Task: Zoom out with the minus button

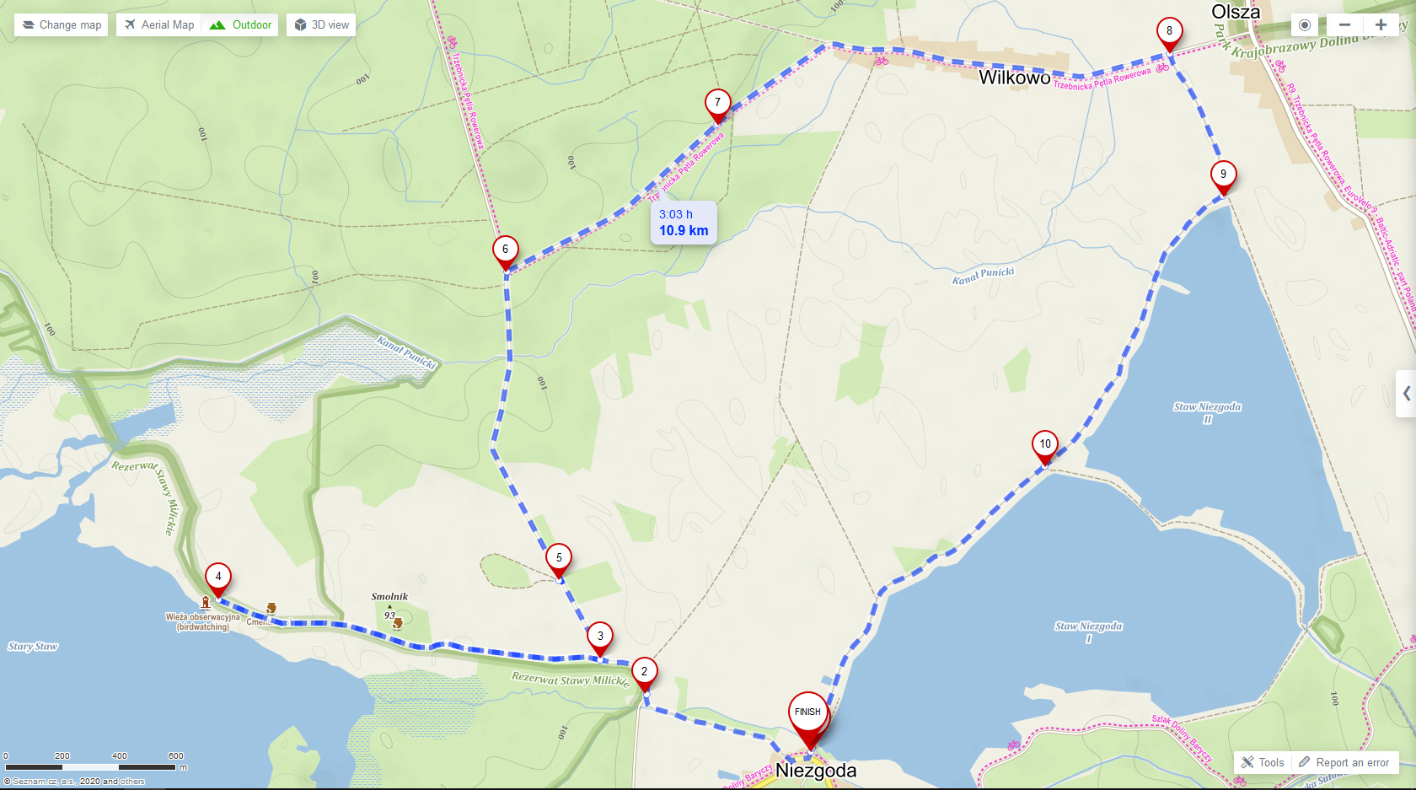Action: pyautogui.click(x=1345, y=24)
